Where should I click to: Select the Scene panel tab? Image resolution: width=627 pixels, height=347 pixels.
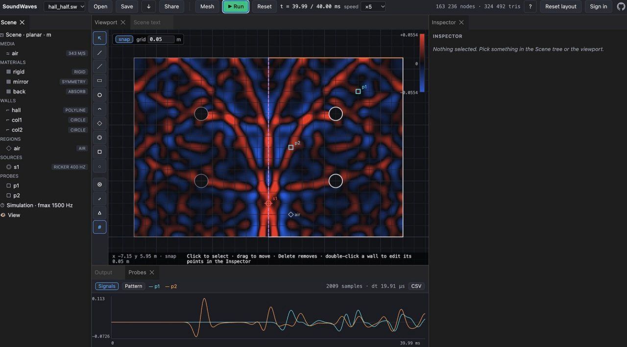pyautogui.click(x=9, y=23)
